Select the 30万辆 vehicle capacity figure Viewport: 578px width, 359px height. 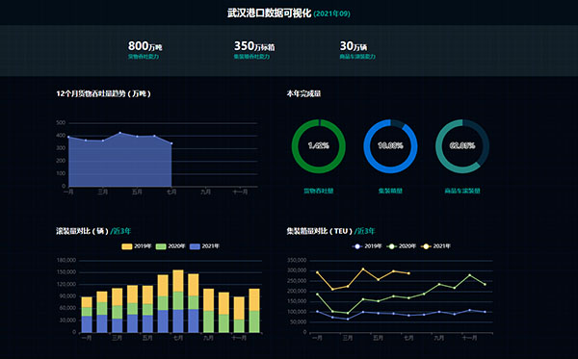point(354,46)
